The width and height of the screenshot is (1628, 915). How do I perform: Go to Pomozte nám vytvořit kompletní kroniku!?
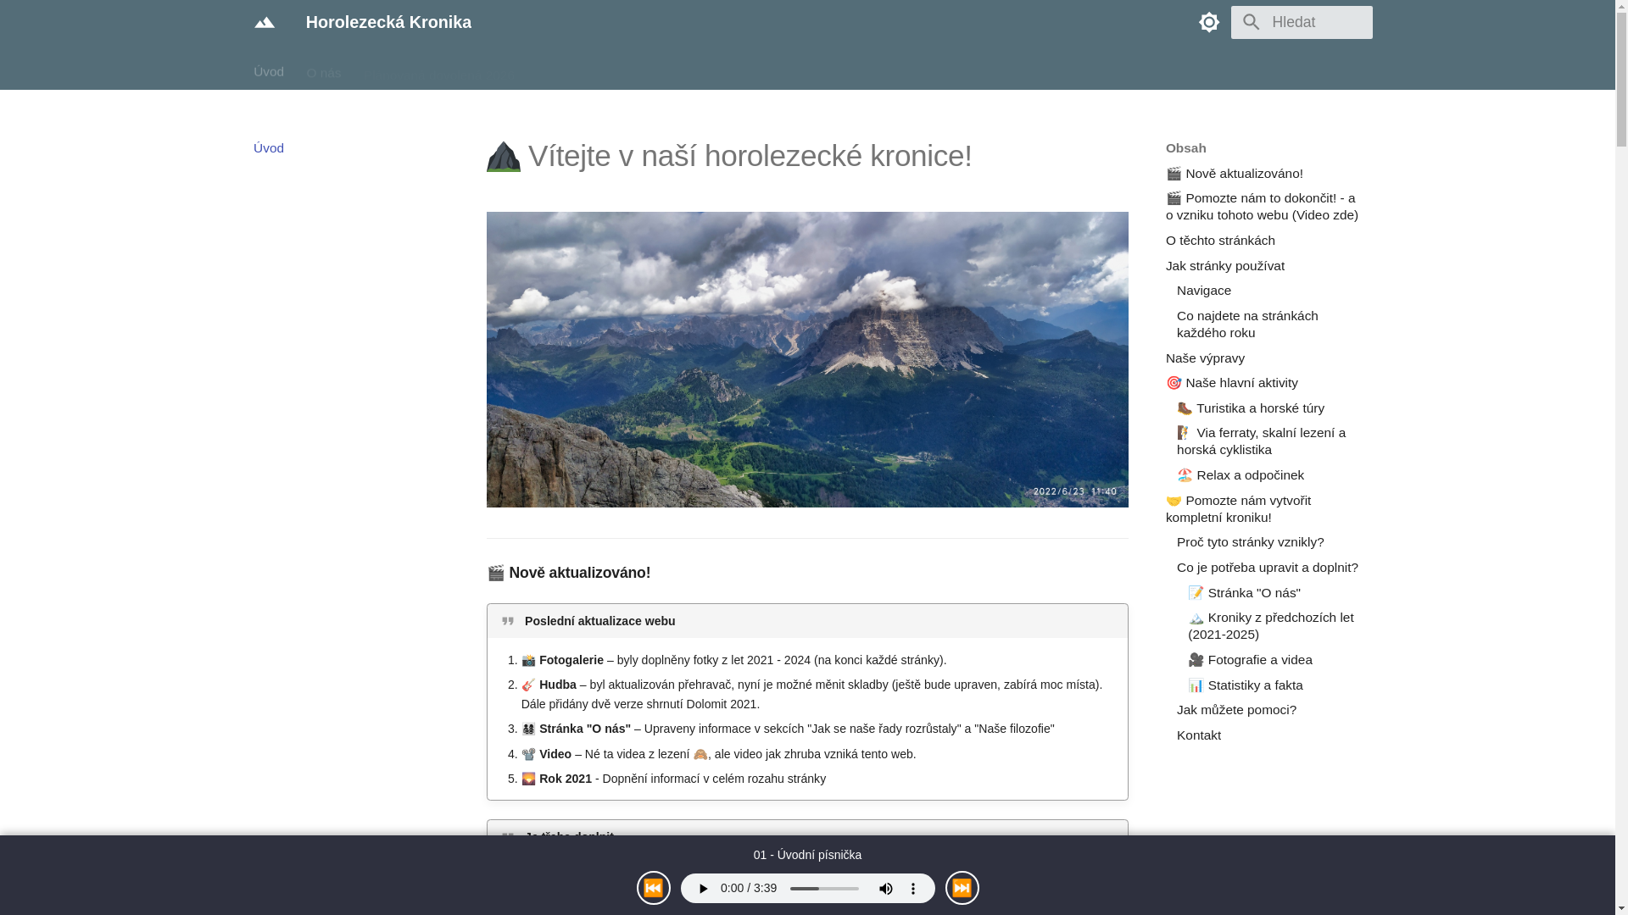(x=1238, y=509)
